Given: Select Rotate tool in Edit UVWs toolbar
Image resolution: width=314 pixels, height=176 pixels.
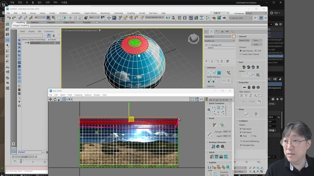Looking at the screenshot, I should click(55, 99).
